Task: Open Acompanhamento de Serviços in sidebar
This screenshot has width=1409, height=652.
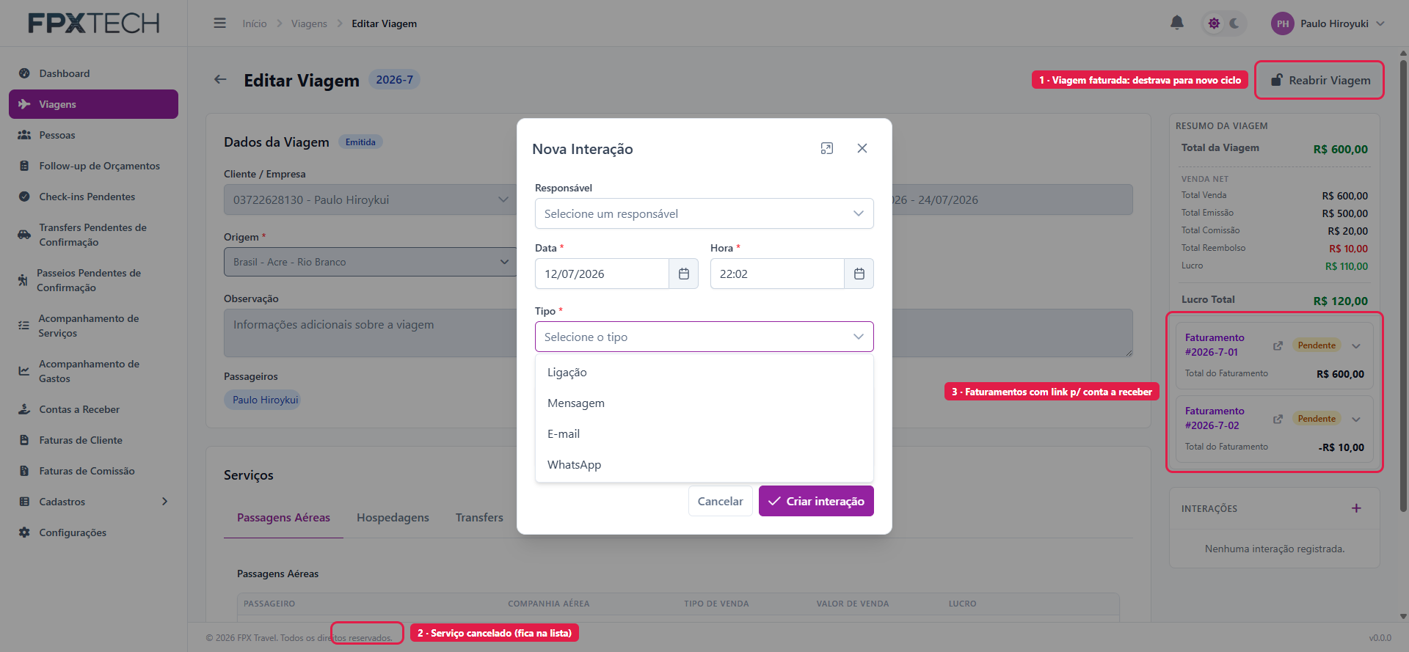Action: tap(93, 326)
